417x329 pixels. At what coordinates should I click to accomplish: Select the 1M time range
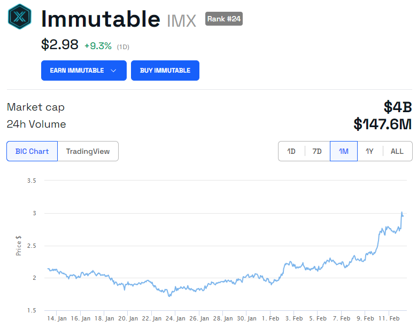click(344, 151)
